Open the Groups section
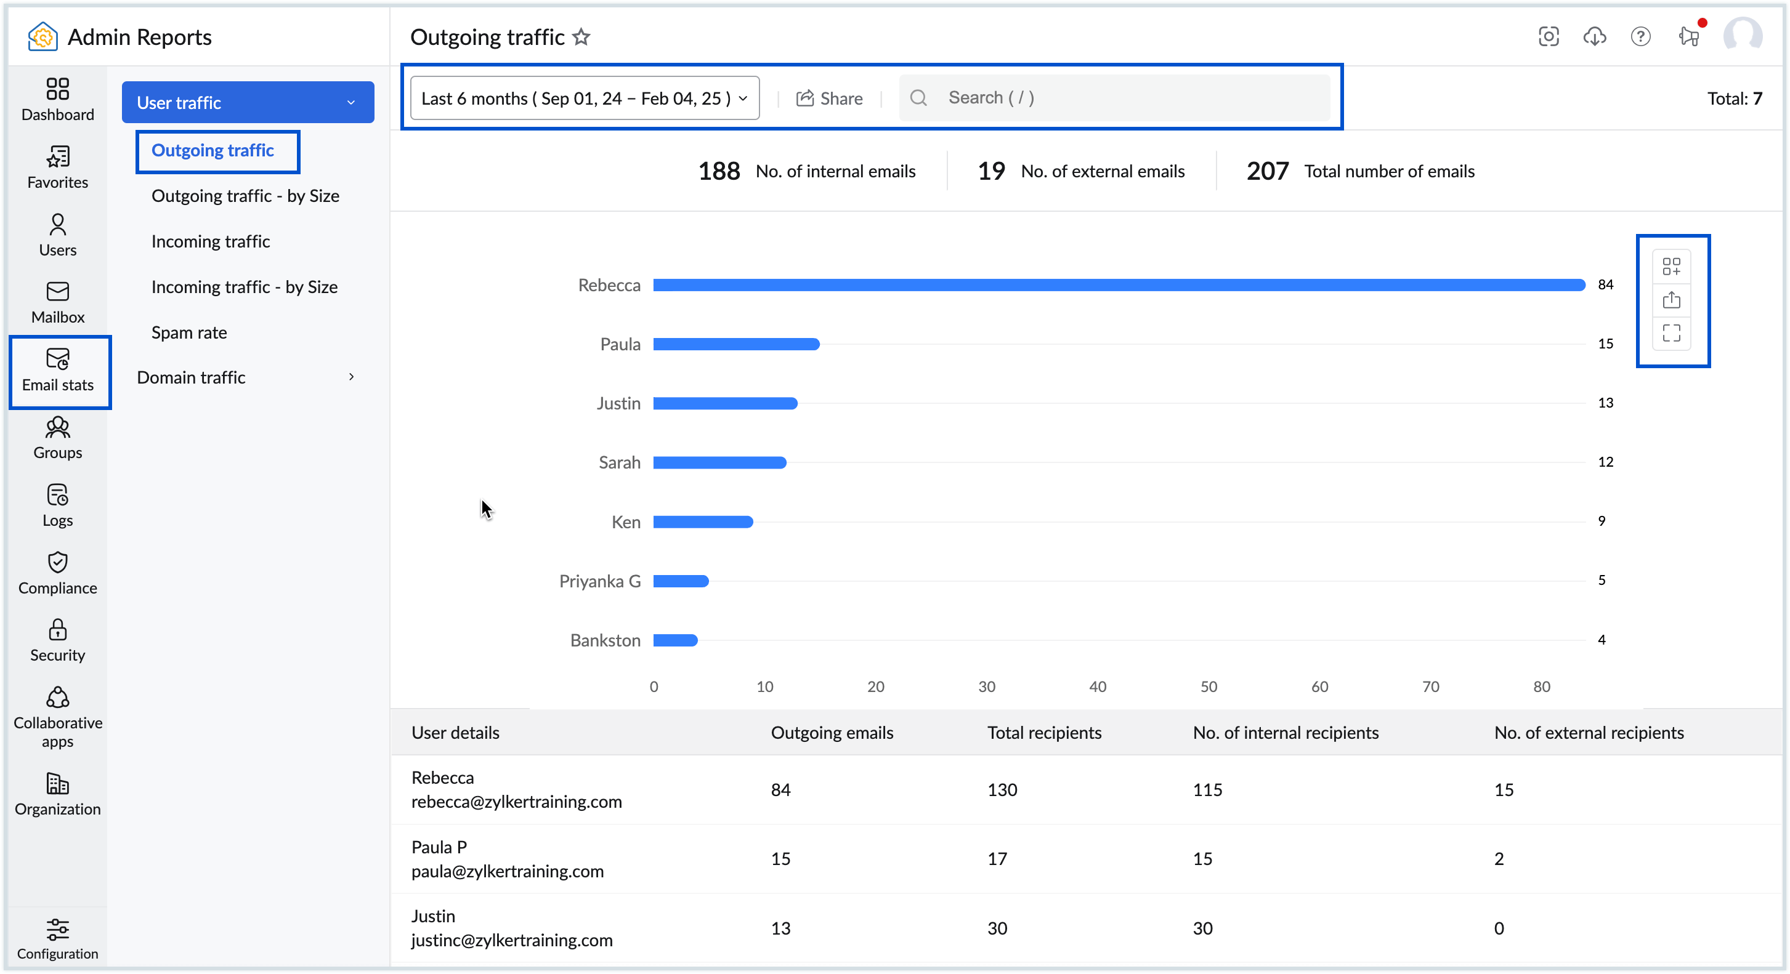 (x=57, y=438)
